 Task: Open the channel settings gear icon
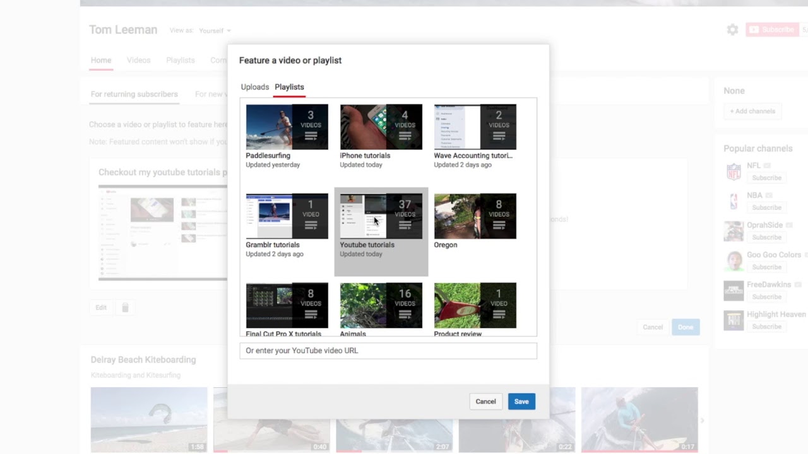coord(732,30)
